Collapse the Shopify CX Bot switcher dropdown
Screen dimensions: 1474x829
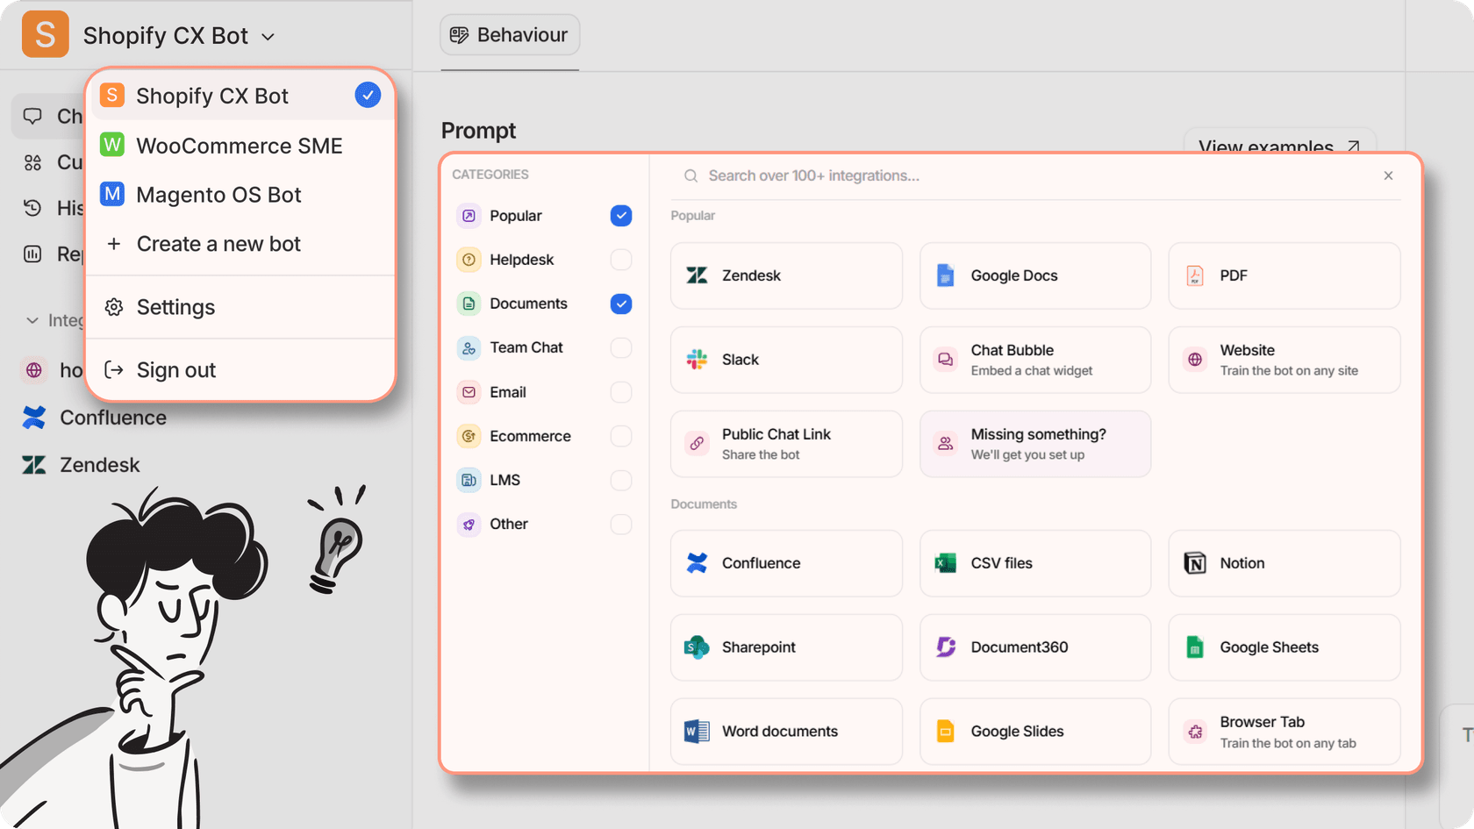click(x=268, y=37)
